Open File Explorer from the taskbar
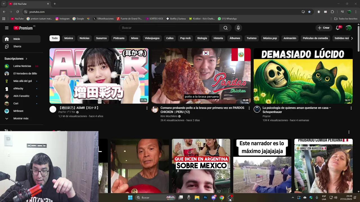The width and height of the screenshot is (360, 202). pos(197,198)
